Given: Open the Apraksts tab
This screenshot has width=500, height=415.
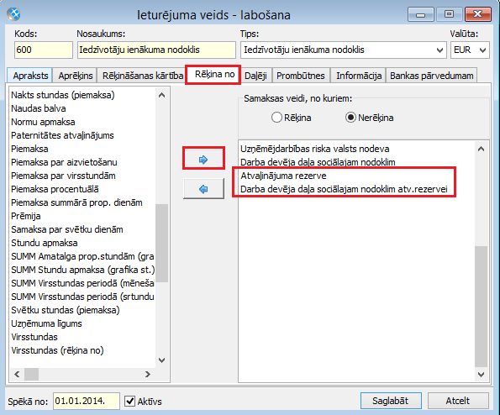Looking at the screenshot, I should [x=30, y=76].
